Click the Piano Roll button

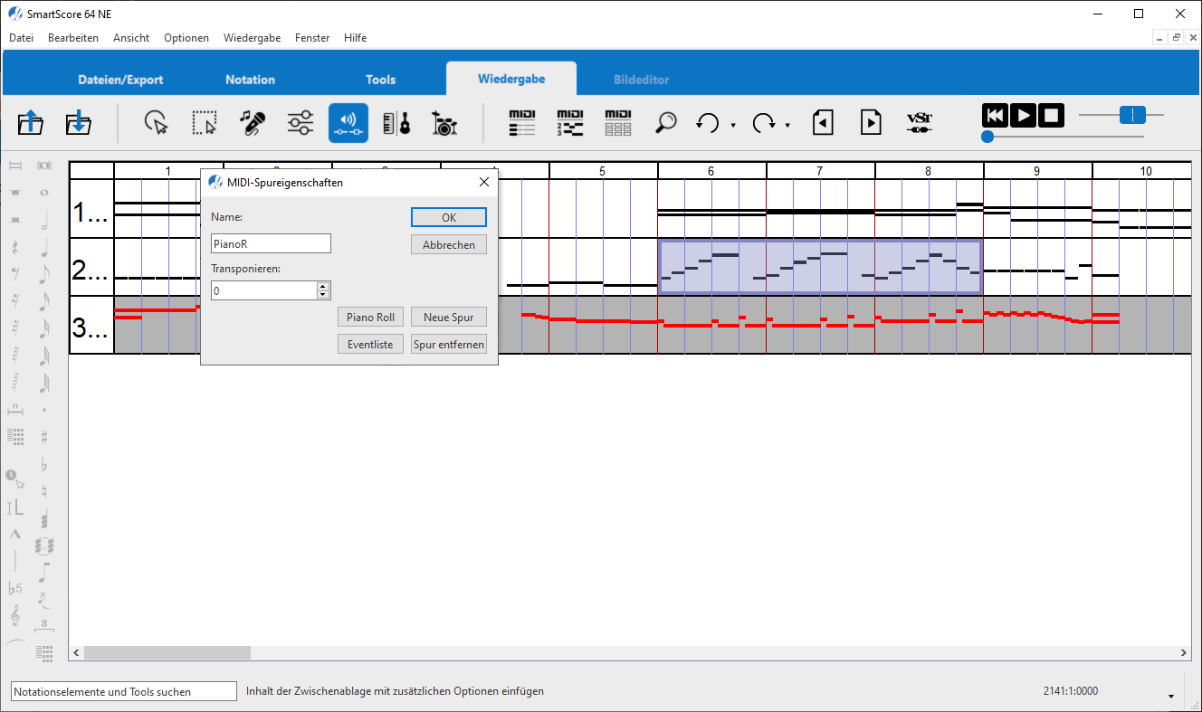click(370, 318)
